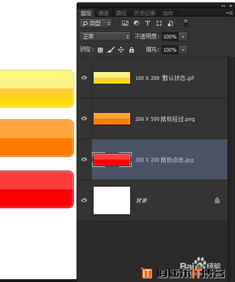The height and width of the screenshot is (282, 235).
Task: Toggle layer filtering on/off switch
Action: coord(186,23)
